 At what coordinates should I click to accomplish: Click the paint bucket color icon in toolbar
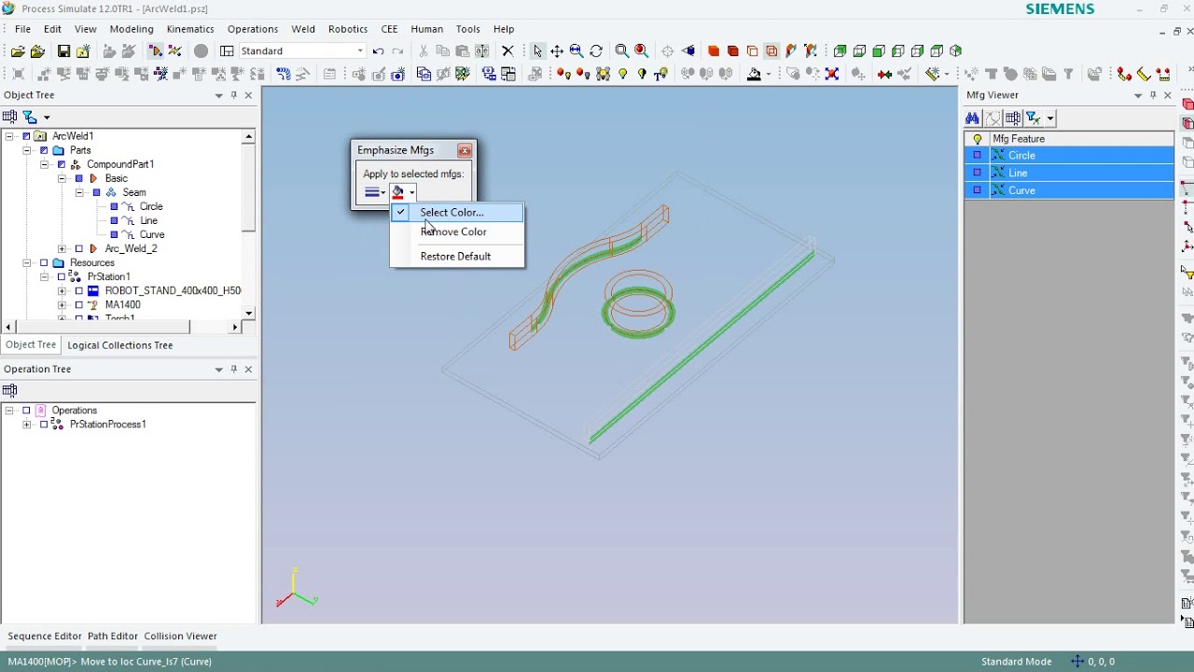pos(754,74)
